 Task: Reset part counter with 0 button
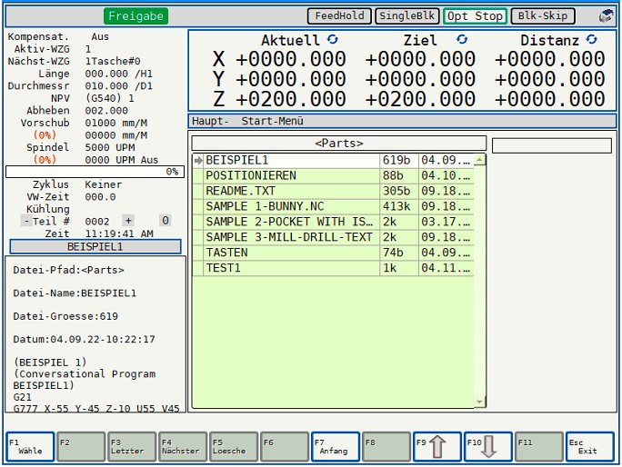(166, 221)
